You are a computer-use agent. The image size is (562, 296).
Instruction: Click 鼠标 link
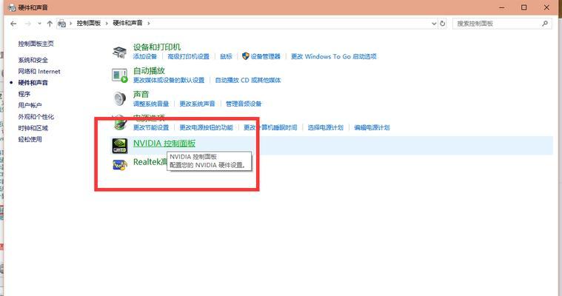point(226,57)
